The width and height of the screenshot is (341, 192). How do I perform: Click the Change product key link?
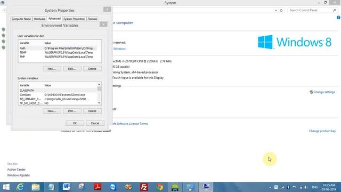pos(322,131)
